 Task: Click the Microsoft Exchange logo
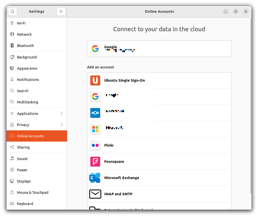(95, 178)
